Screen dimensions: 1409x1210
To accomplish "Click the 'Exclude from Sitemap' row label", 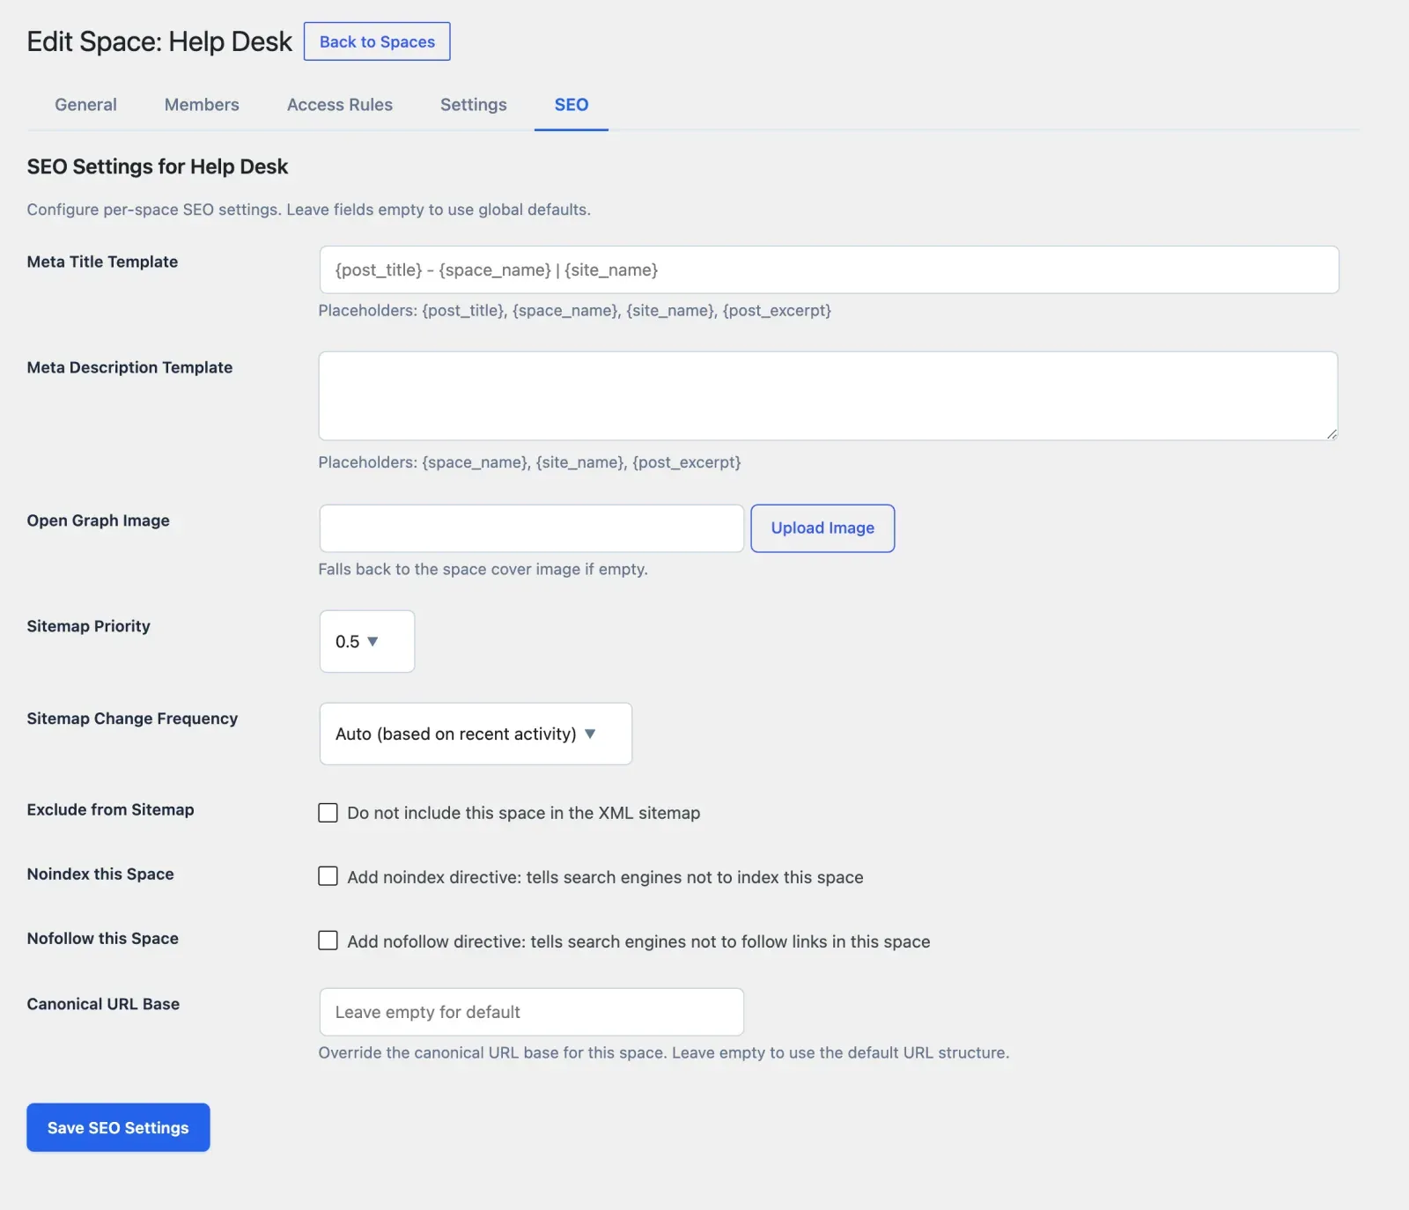I will (x=110, y=809).
